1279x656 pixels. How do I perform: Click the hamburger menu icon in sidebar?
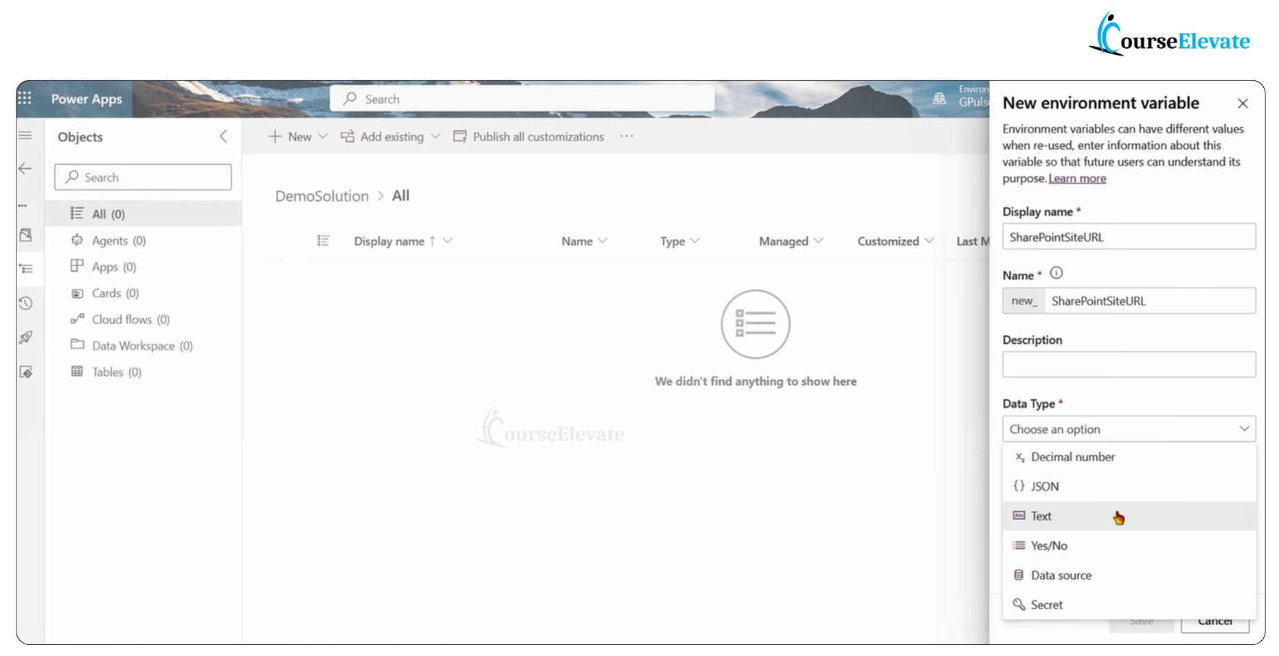pyautogui.click(x=25, y=134)
